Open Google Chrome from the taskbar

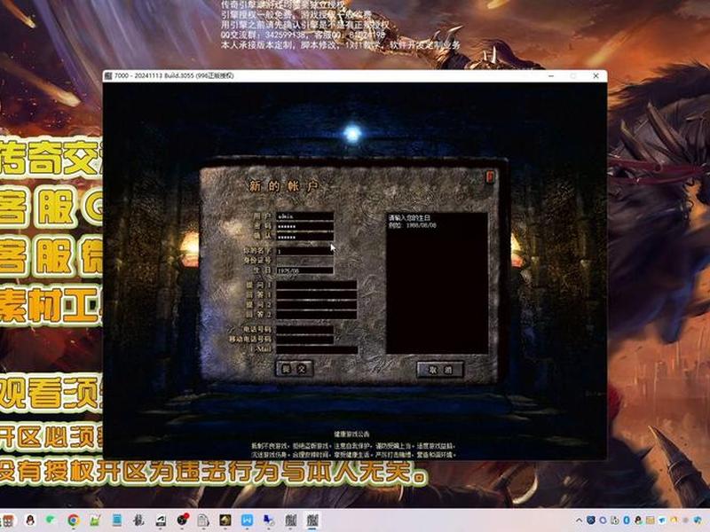click(74, 520)
